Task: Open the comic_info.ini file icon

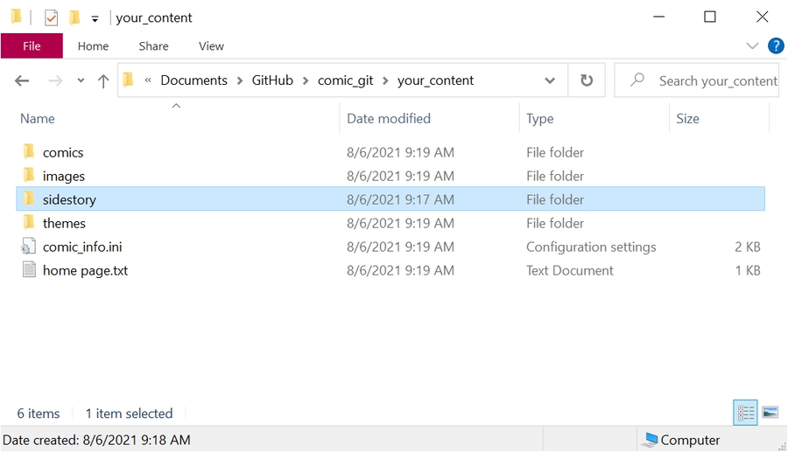Action: coord(29,247)
